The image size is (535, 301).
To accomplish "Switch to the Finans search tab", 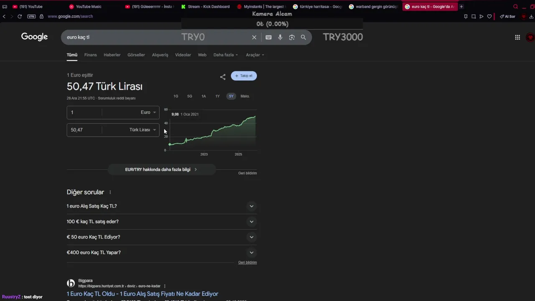I will pyautogui.click(x=90, y=55).
